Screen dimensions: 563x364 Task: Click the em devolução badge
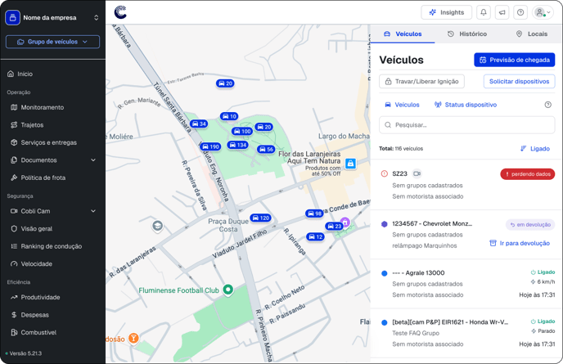530,225
